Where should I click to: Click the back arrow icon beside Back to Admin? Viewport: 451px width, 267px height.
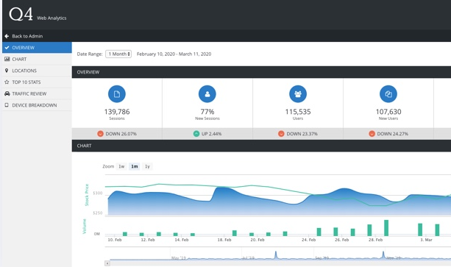coord(7,36)
